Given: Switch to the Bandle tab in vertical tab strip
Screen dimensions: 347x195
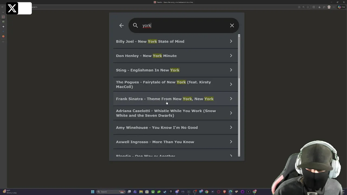Looking at the screenshot, I should tap(3, 17).
